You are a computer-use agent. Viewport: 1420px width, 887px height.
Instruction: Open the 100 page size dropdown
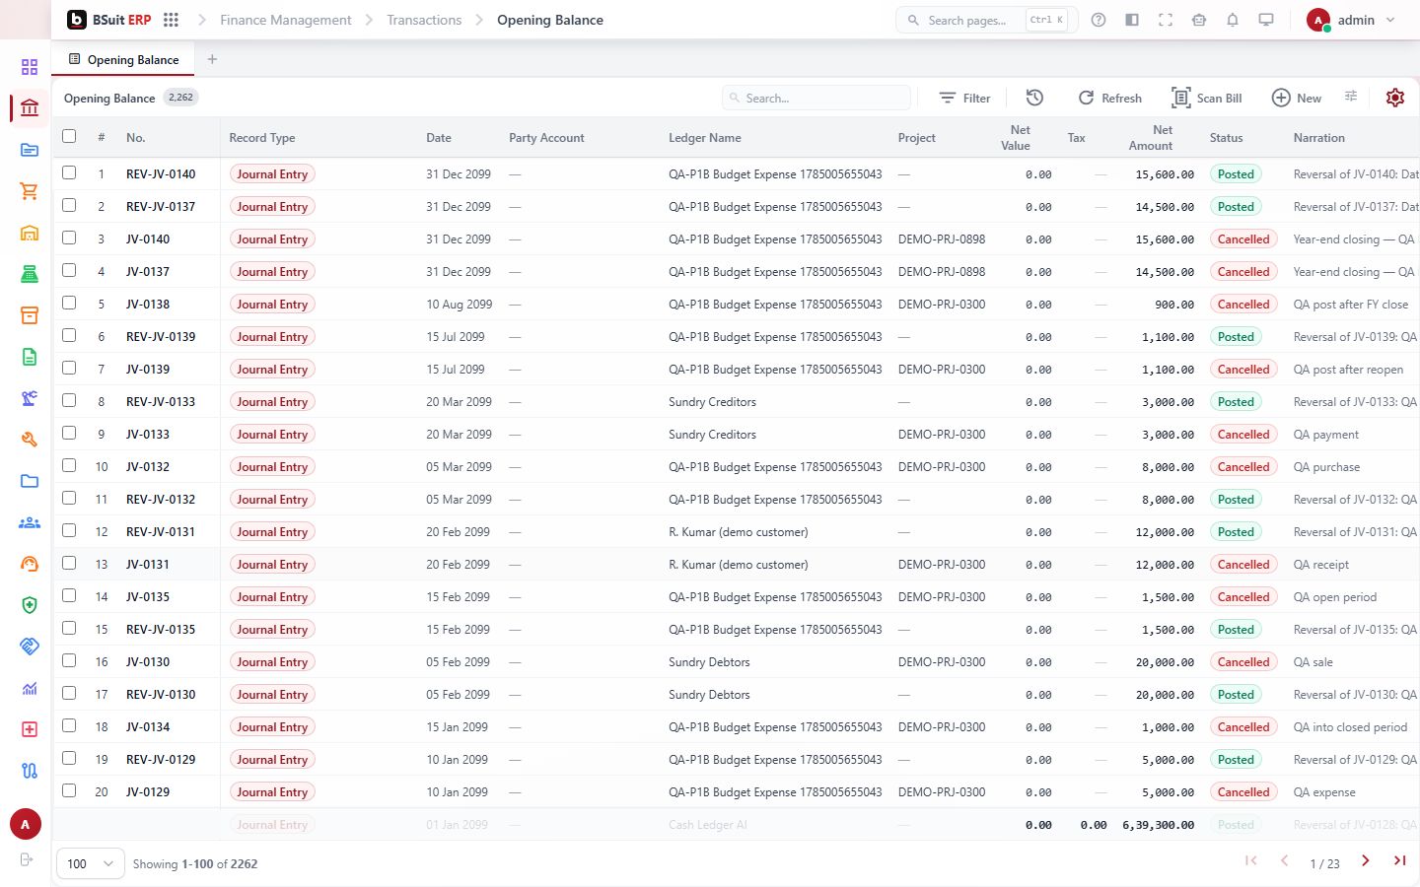(91, 863)
